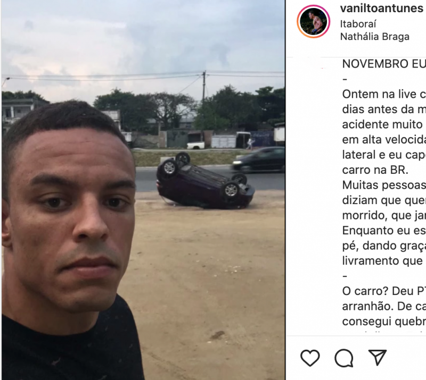Open the Itaboraí location tag
The width and height of the screenshot is (426, 380).
point(358,24)
